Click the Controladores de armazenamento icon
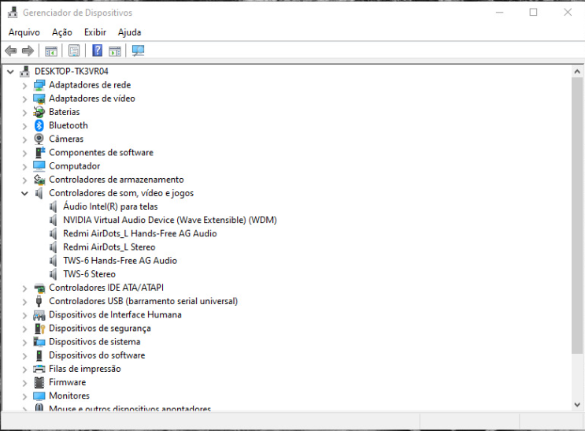The image size is (585, 431). (x=39, y=180)
